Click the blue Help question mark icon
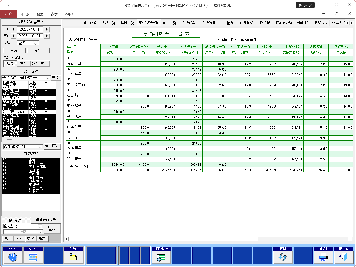356x267 pixels. [x=13, y=257]
